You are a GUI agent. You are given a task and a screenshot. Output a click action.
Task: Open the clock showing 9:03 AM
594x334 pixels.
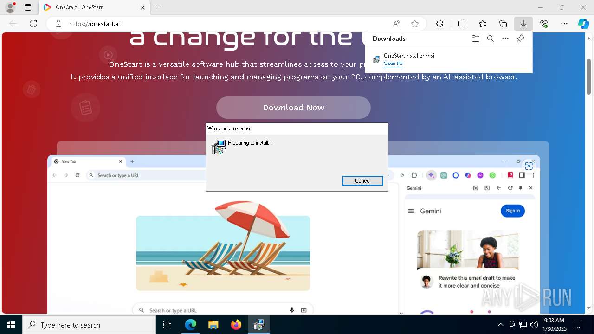[x=554, y=325]
